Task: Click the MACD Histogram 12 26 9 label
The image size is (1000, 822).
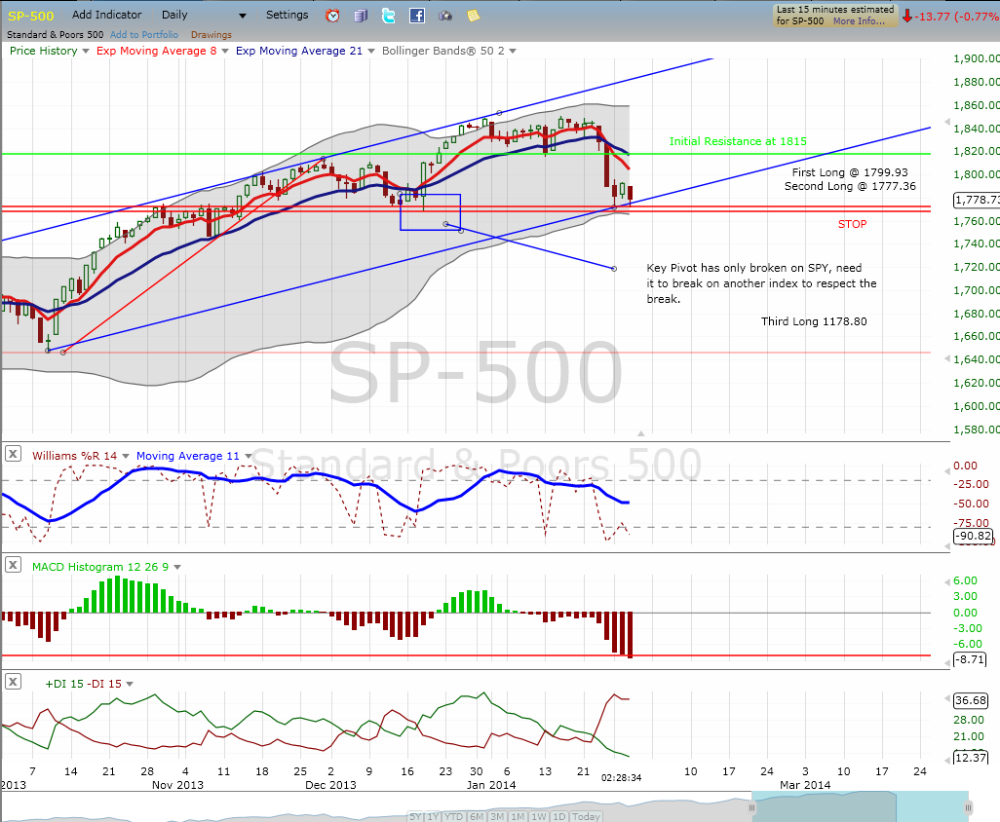Action: tap(100, 567)
